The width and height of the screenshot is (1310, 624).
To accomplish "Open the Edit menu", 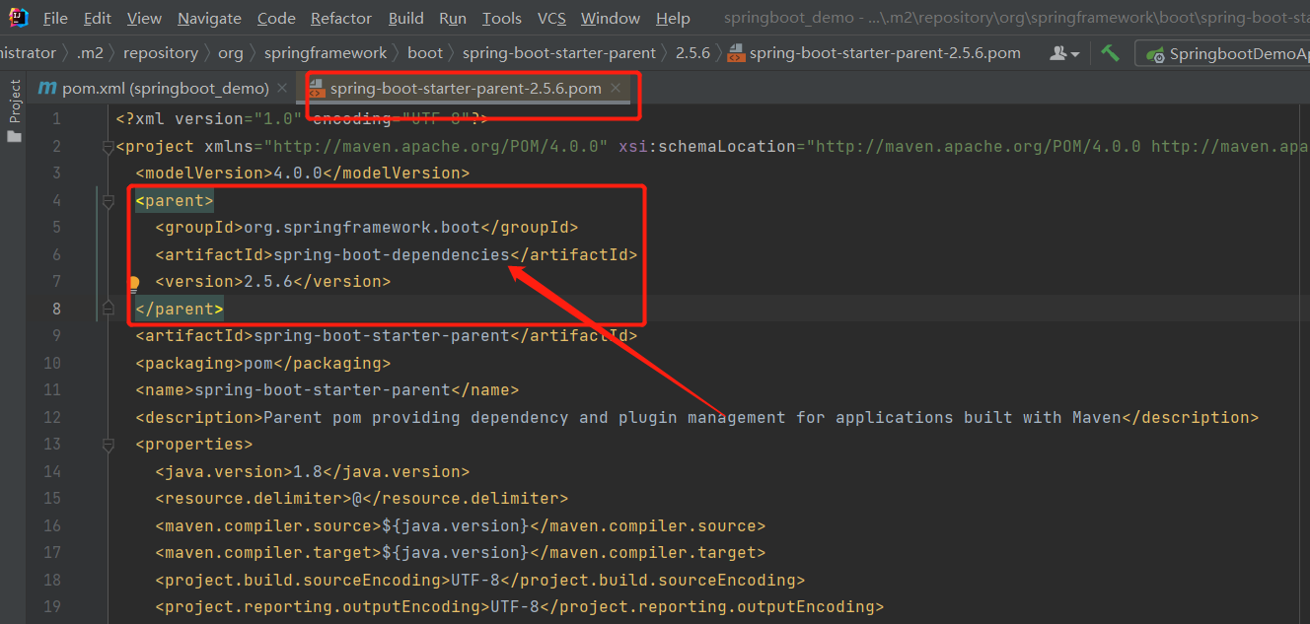I will click(98, 19).
